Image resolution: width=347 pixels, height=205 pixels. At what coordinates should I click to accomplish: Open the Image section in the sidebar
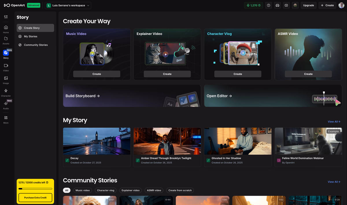point(6,80)
